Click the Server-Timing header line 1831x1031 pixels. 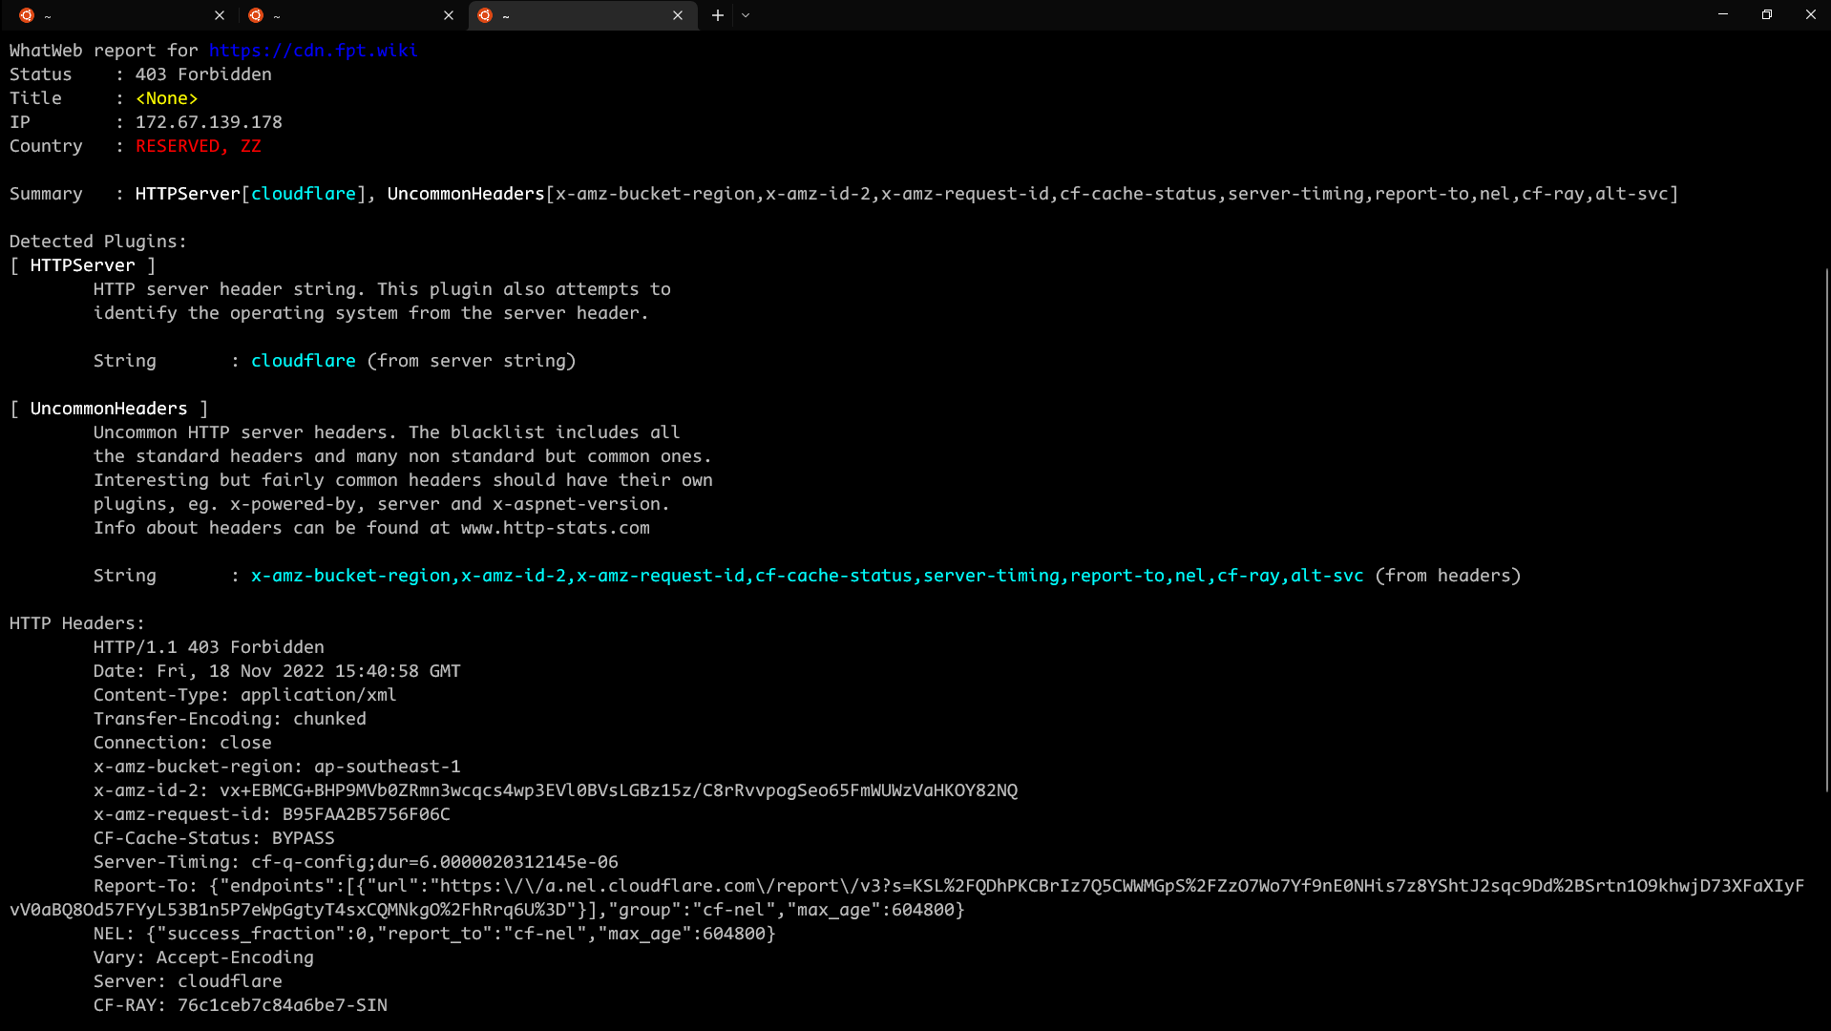tap(356, 862)
